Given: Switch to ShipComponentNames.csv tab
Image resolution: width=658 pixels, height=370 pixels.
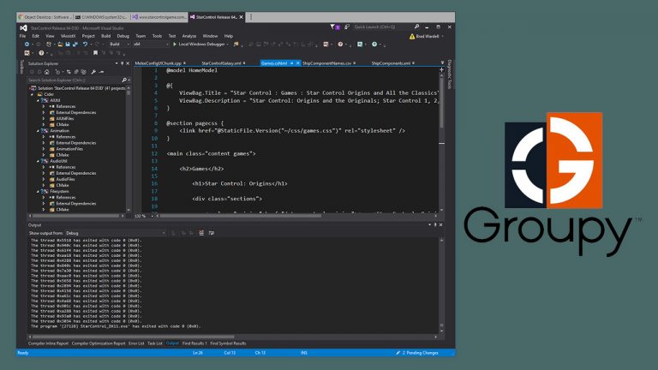Looking at the screenshot, I should pyautogui.click(x=327, y=63).
